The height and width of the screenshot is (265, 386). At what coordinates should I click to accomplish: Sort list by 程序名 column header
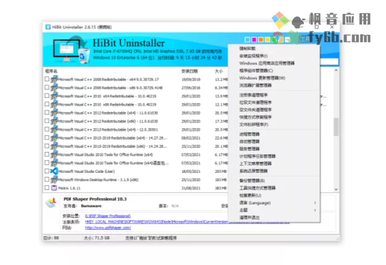(52, 71)
